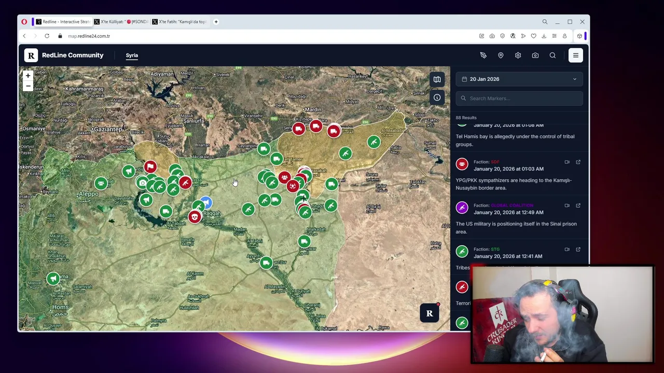
Task: Click the green STG faction rifle icon
Action: (462, 252)
